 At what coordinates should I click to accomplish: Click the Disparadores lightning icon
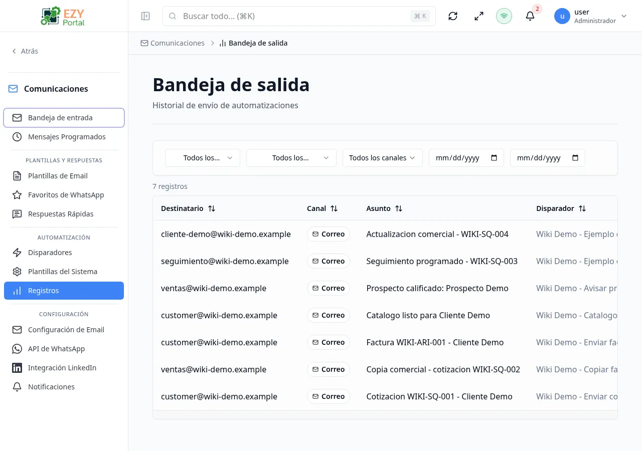[x=17, y=253]
